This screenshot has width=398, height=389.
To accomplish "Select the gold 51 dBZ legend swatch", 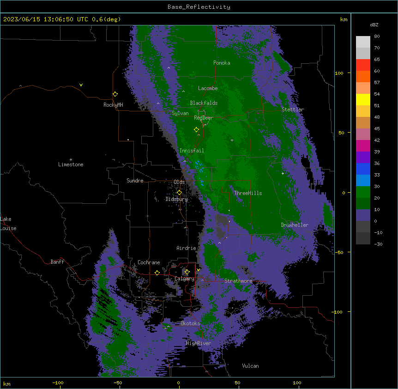I will tap(363, 111).
